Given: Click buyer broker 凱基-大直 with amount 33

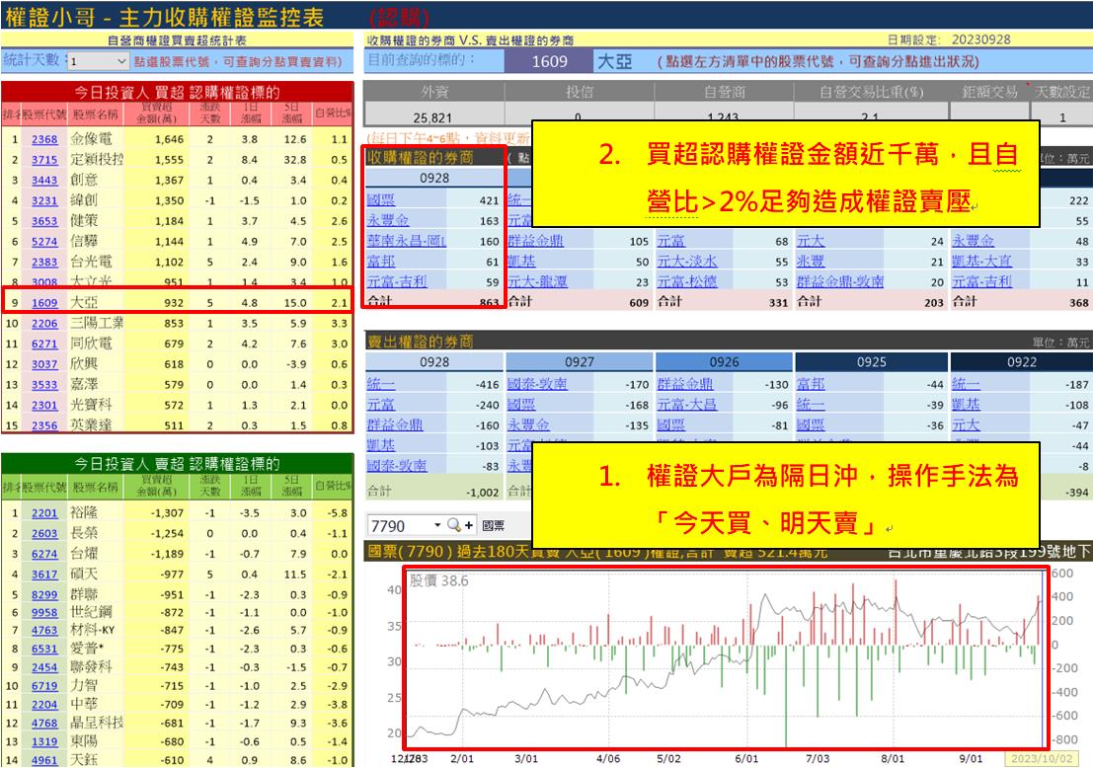Looking at the screenshot, I should pos(981,262).
